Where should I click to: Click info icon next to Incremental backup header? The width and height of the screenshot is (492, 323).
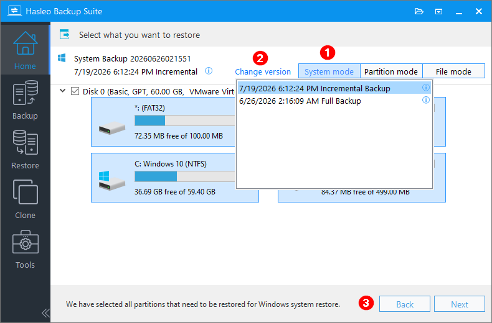coord(209,71)
